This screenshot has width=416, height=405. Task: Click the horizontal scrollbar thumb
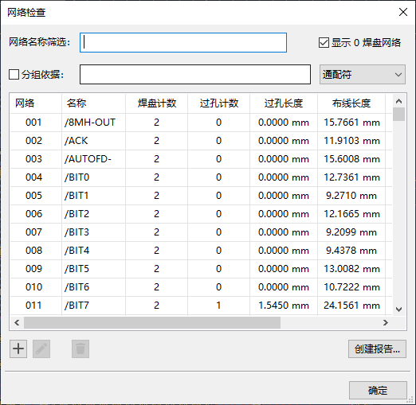152,322
